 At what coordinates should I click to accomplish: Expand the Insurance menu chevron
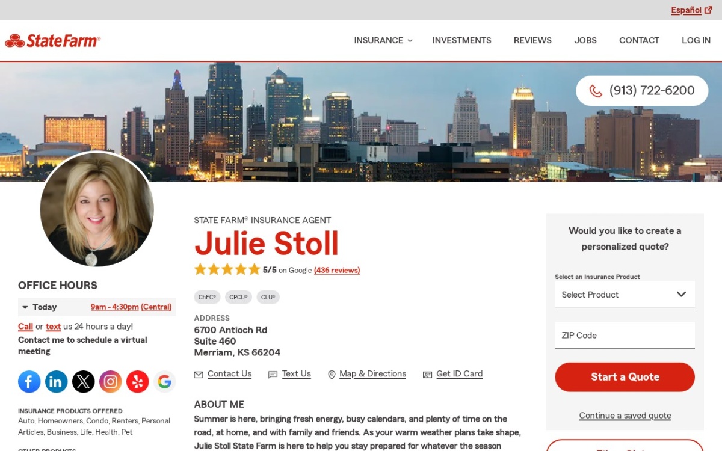point(410,41)
